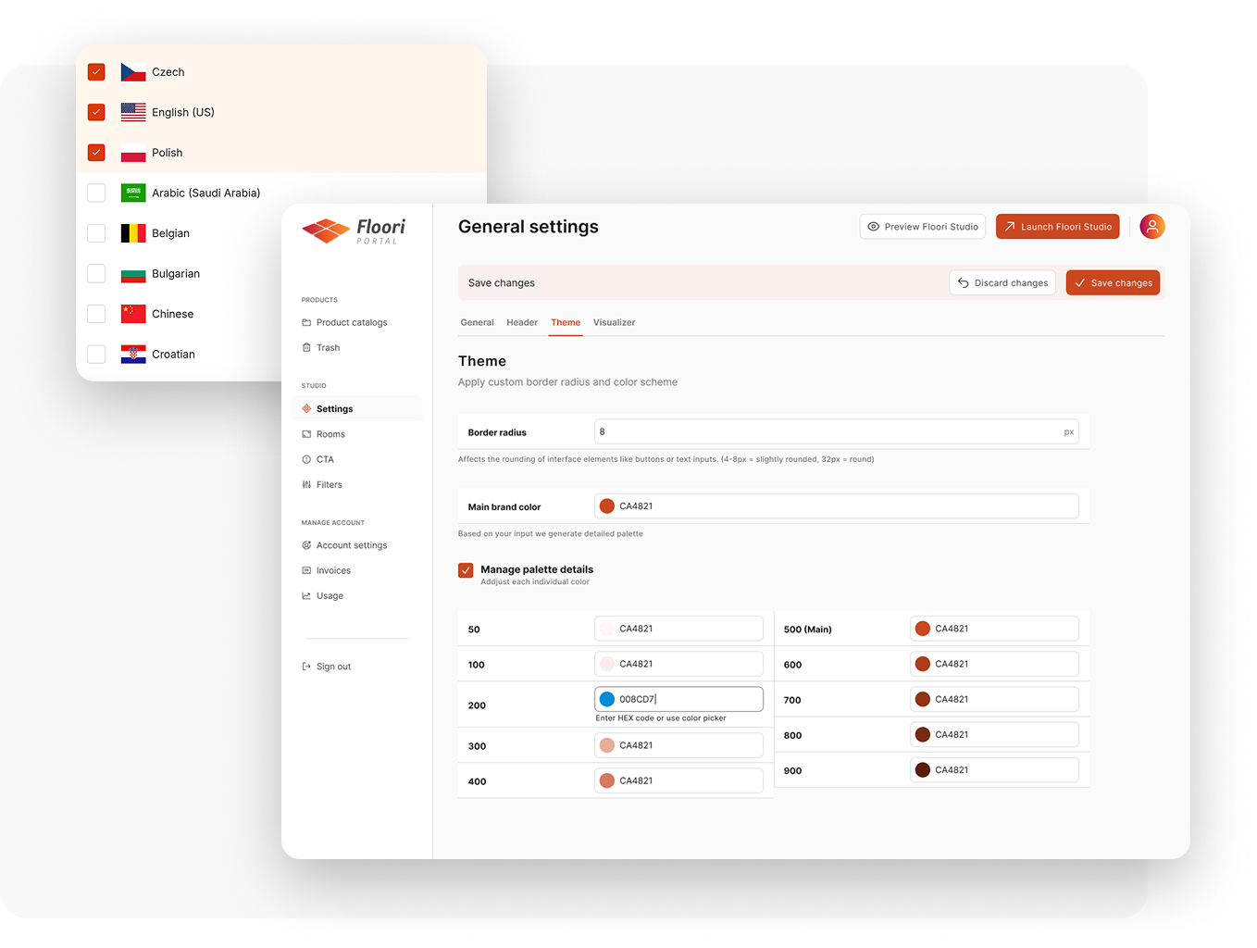Open Filters in the sidebar
This screenshot has width=1257, height=948.
(329, 485)
